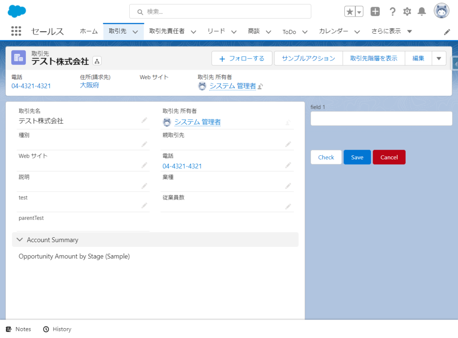Open the カレンダー tab

(x=334, y=31)
